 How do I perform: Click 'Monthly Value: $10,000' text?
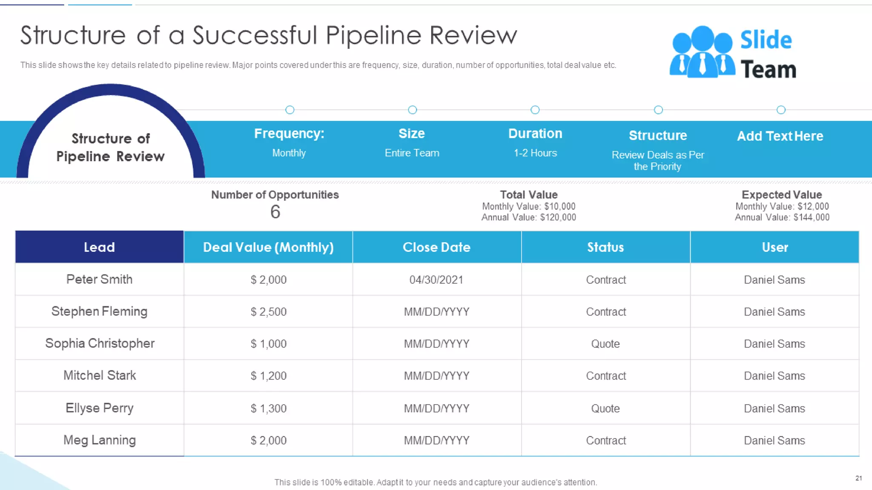click(529, 206)
